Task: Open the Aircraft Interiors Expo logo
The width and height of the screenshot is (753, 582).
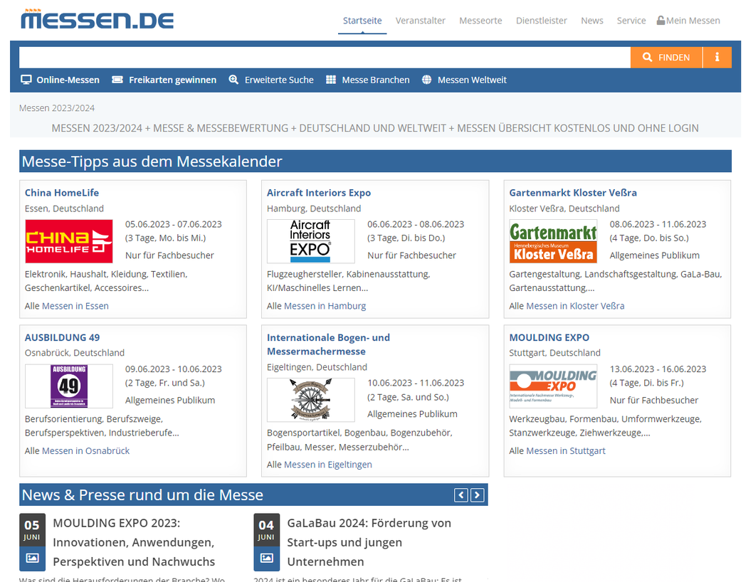Action: tap(311, 241)
